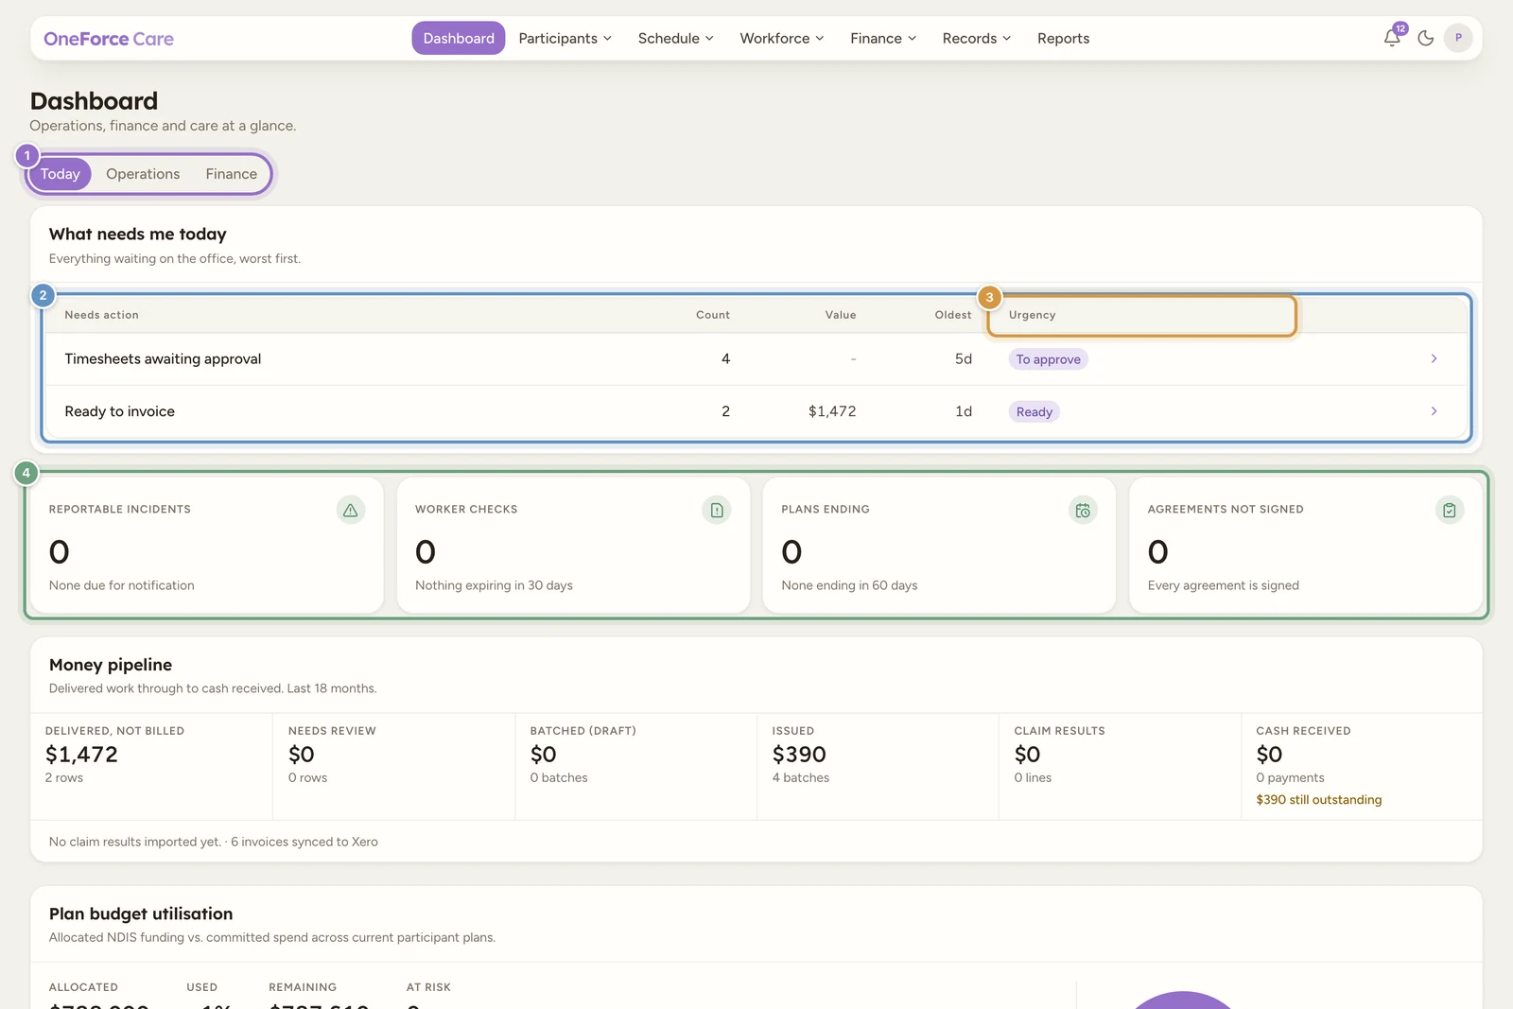Click Every agreement is signed text

[x=1223, y=585]
